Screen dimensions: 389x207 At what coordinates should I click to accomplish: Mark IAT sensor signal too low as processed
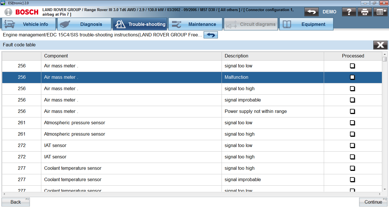click(352, 146)
